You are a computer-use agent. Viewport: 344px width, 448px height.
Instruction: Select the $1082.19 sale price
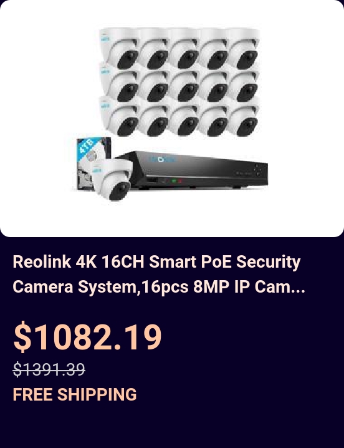tap(88, 336)
